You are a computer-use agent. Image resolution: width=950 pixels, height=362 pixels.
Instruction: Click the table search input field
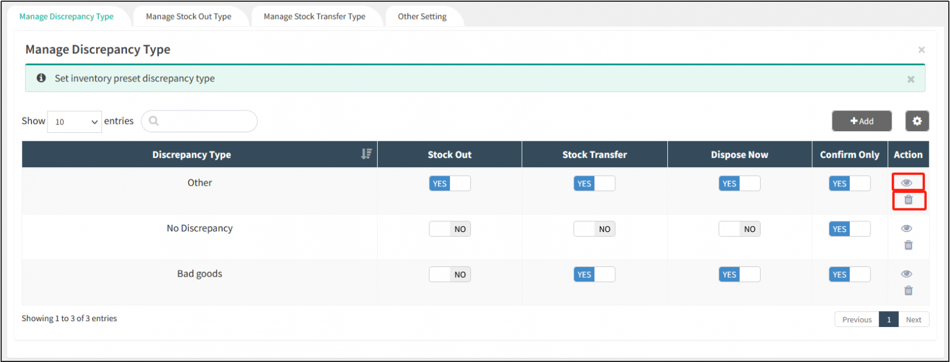click(205, 121)
